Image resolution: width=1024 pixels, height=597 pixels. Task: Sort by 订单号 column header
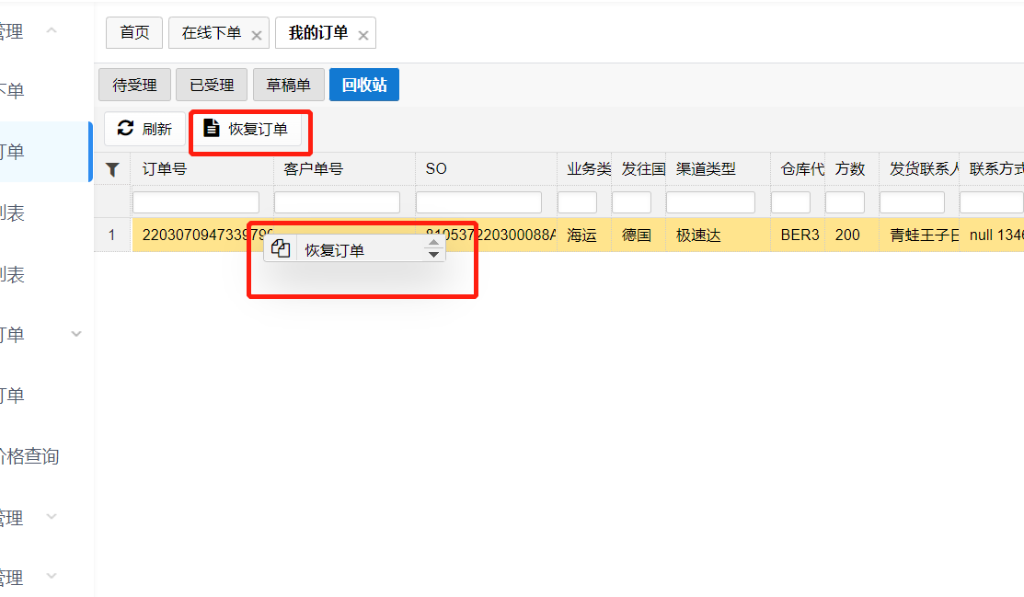[x=201, y=169]
